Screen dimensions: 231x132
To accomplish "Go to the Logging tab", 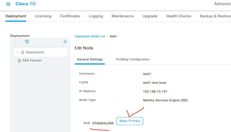I will [x=96, y=16].
